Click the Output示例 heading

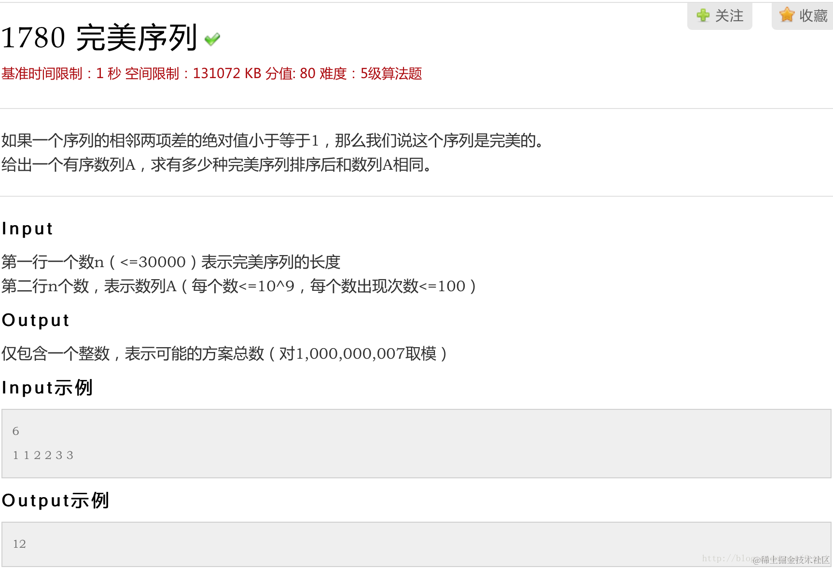click(x=56, y=500)
